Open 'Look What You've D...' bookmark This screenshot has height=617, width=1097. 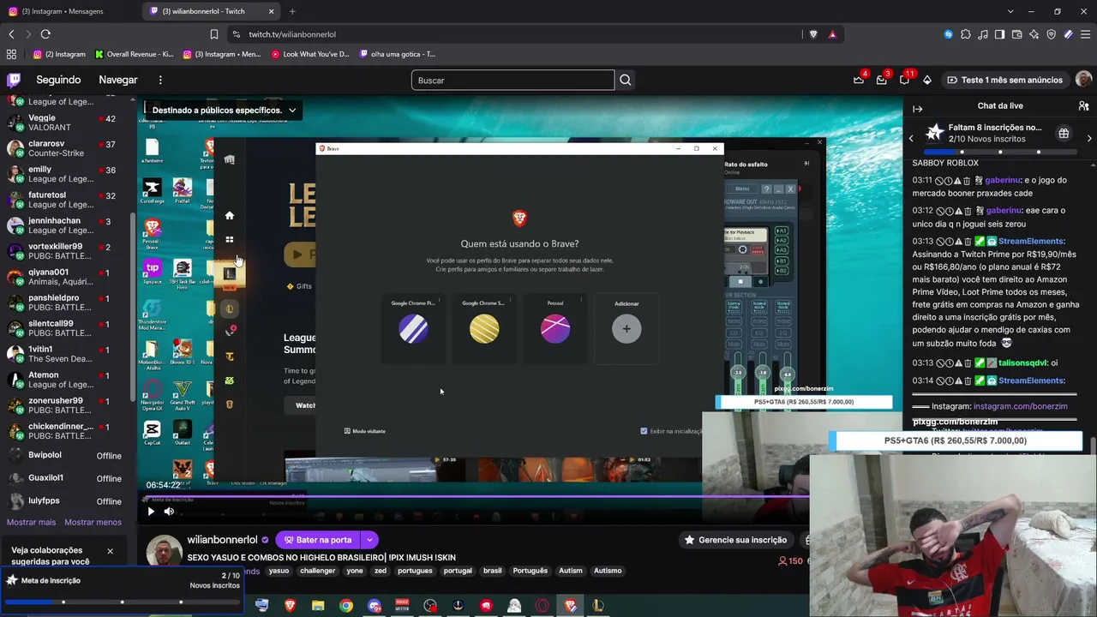coord(309,54)
